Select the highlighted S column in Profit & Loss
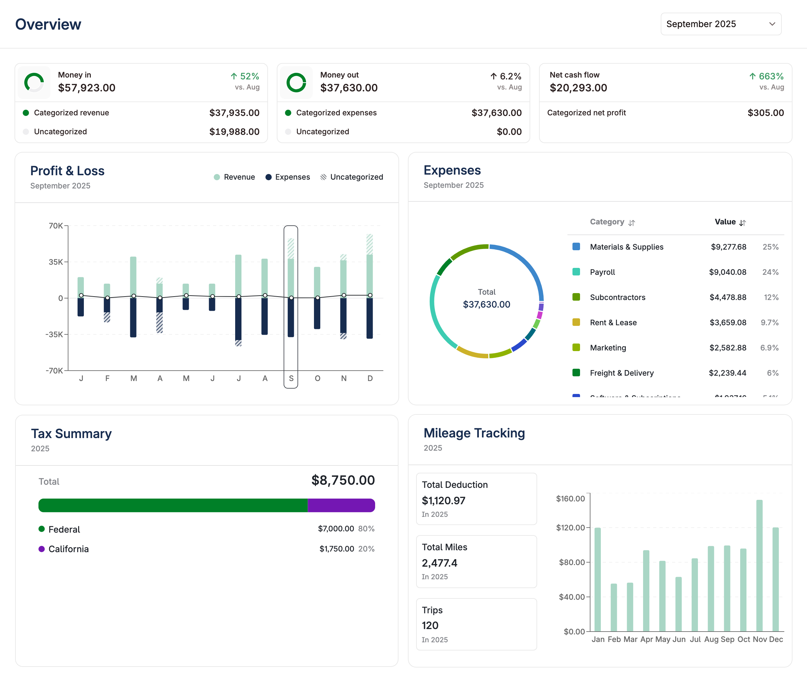Image resolution: width=807 pixels, height=682 pixels. pyautogui.click(x=291, y=307)
